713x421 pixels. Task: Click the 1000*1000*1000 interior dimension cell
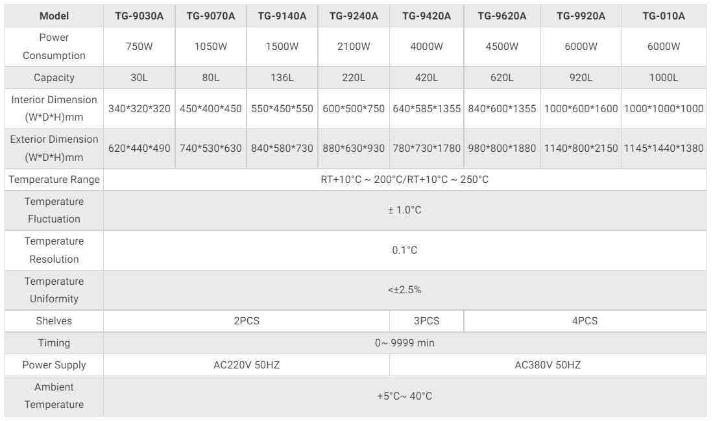664,109
